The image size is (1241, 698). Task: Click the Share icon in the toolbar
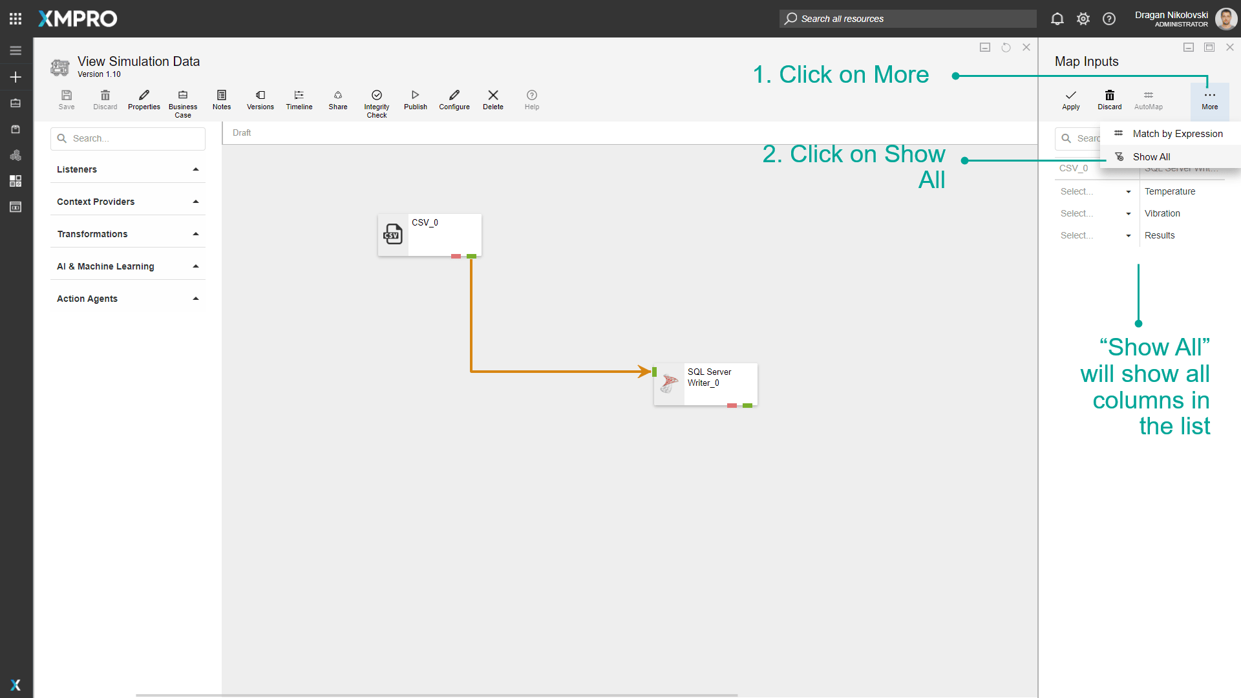point(337,96)
